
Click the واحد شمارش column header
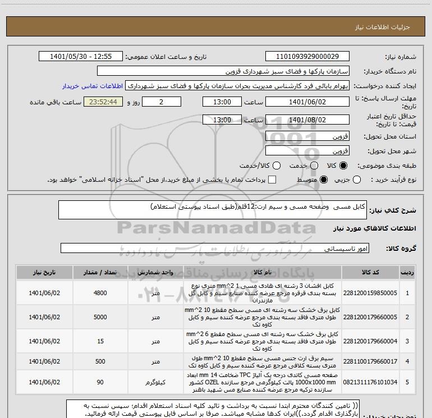tap(155, 273)
